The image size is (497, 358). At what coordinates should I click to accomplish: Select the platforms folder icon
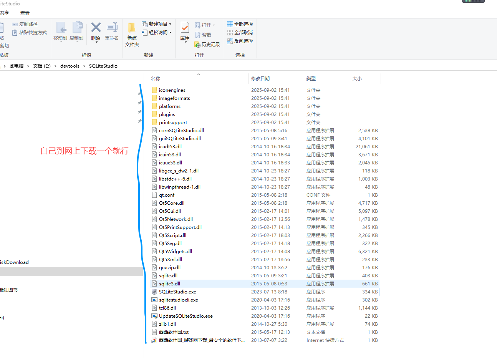coord(154,106)
